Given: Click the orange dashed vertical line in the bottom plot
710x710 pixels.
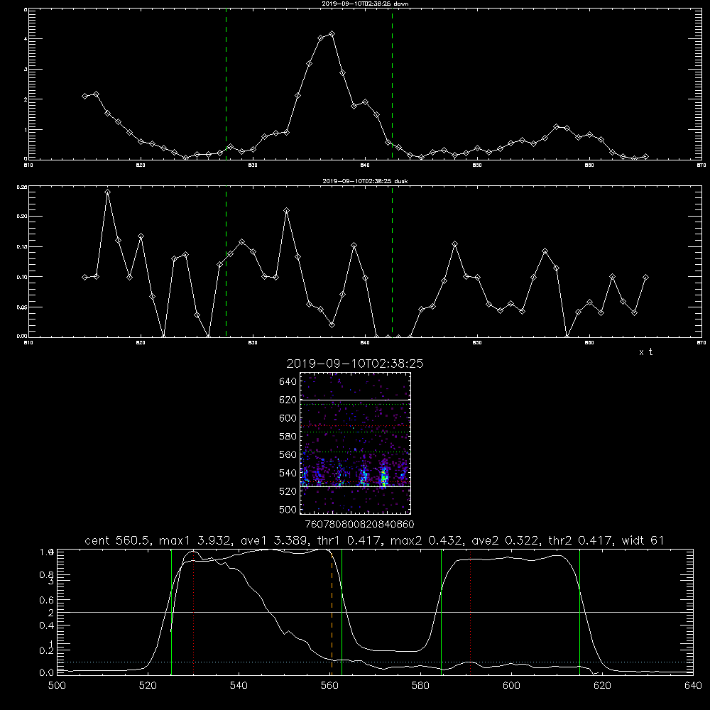Looking at the screenshot, I should 332,611.
